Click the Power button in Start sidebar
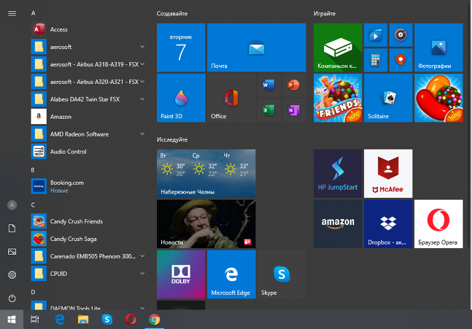The height and width of the screenshot is (329, 472). (12, 298)
